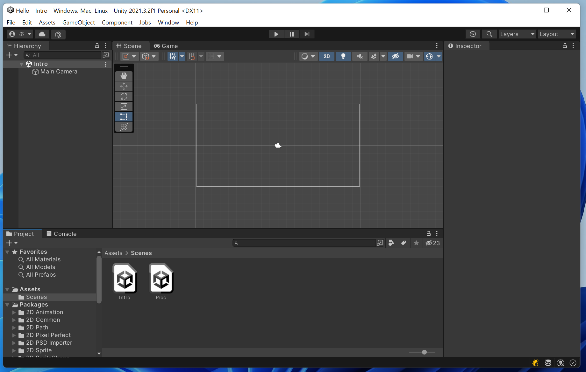Screen dimensions: 586x372
Task: Toggle hidden packages count 23
Action: pyautogui.click(x=433, y=243)
